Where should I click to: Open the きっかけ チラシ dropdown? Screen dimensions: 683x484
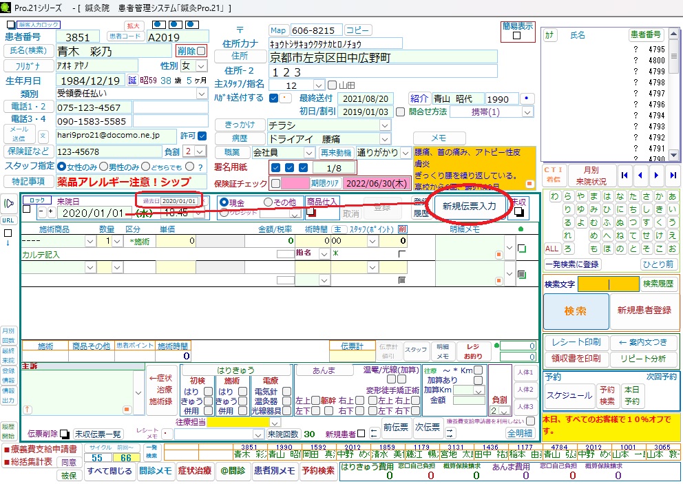pos(385,125)
